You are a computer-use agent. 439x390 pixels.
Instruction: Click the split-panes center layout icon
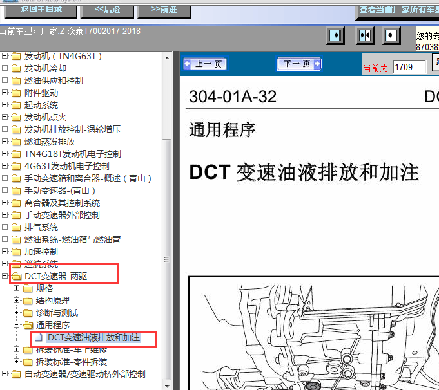point(365,36)
